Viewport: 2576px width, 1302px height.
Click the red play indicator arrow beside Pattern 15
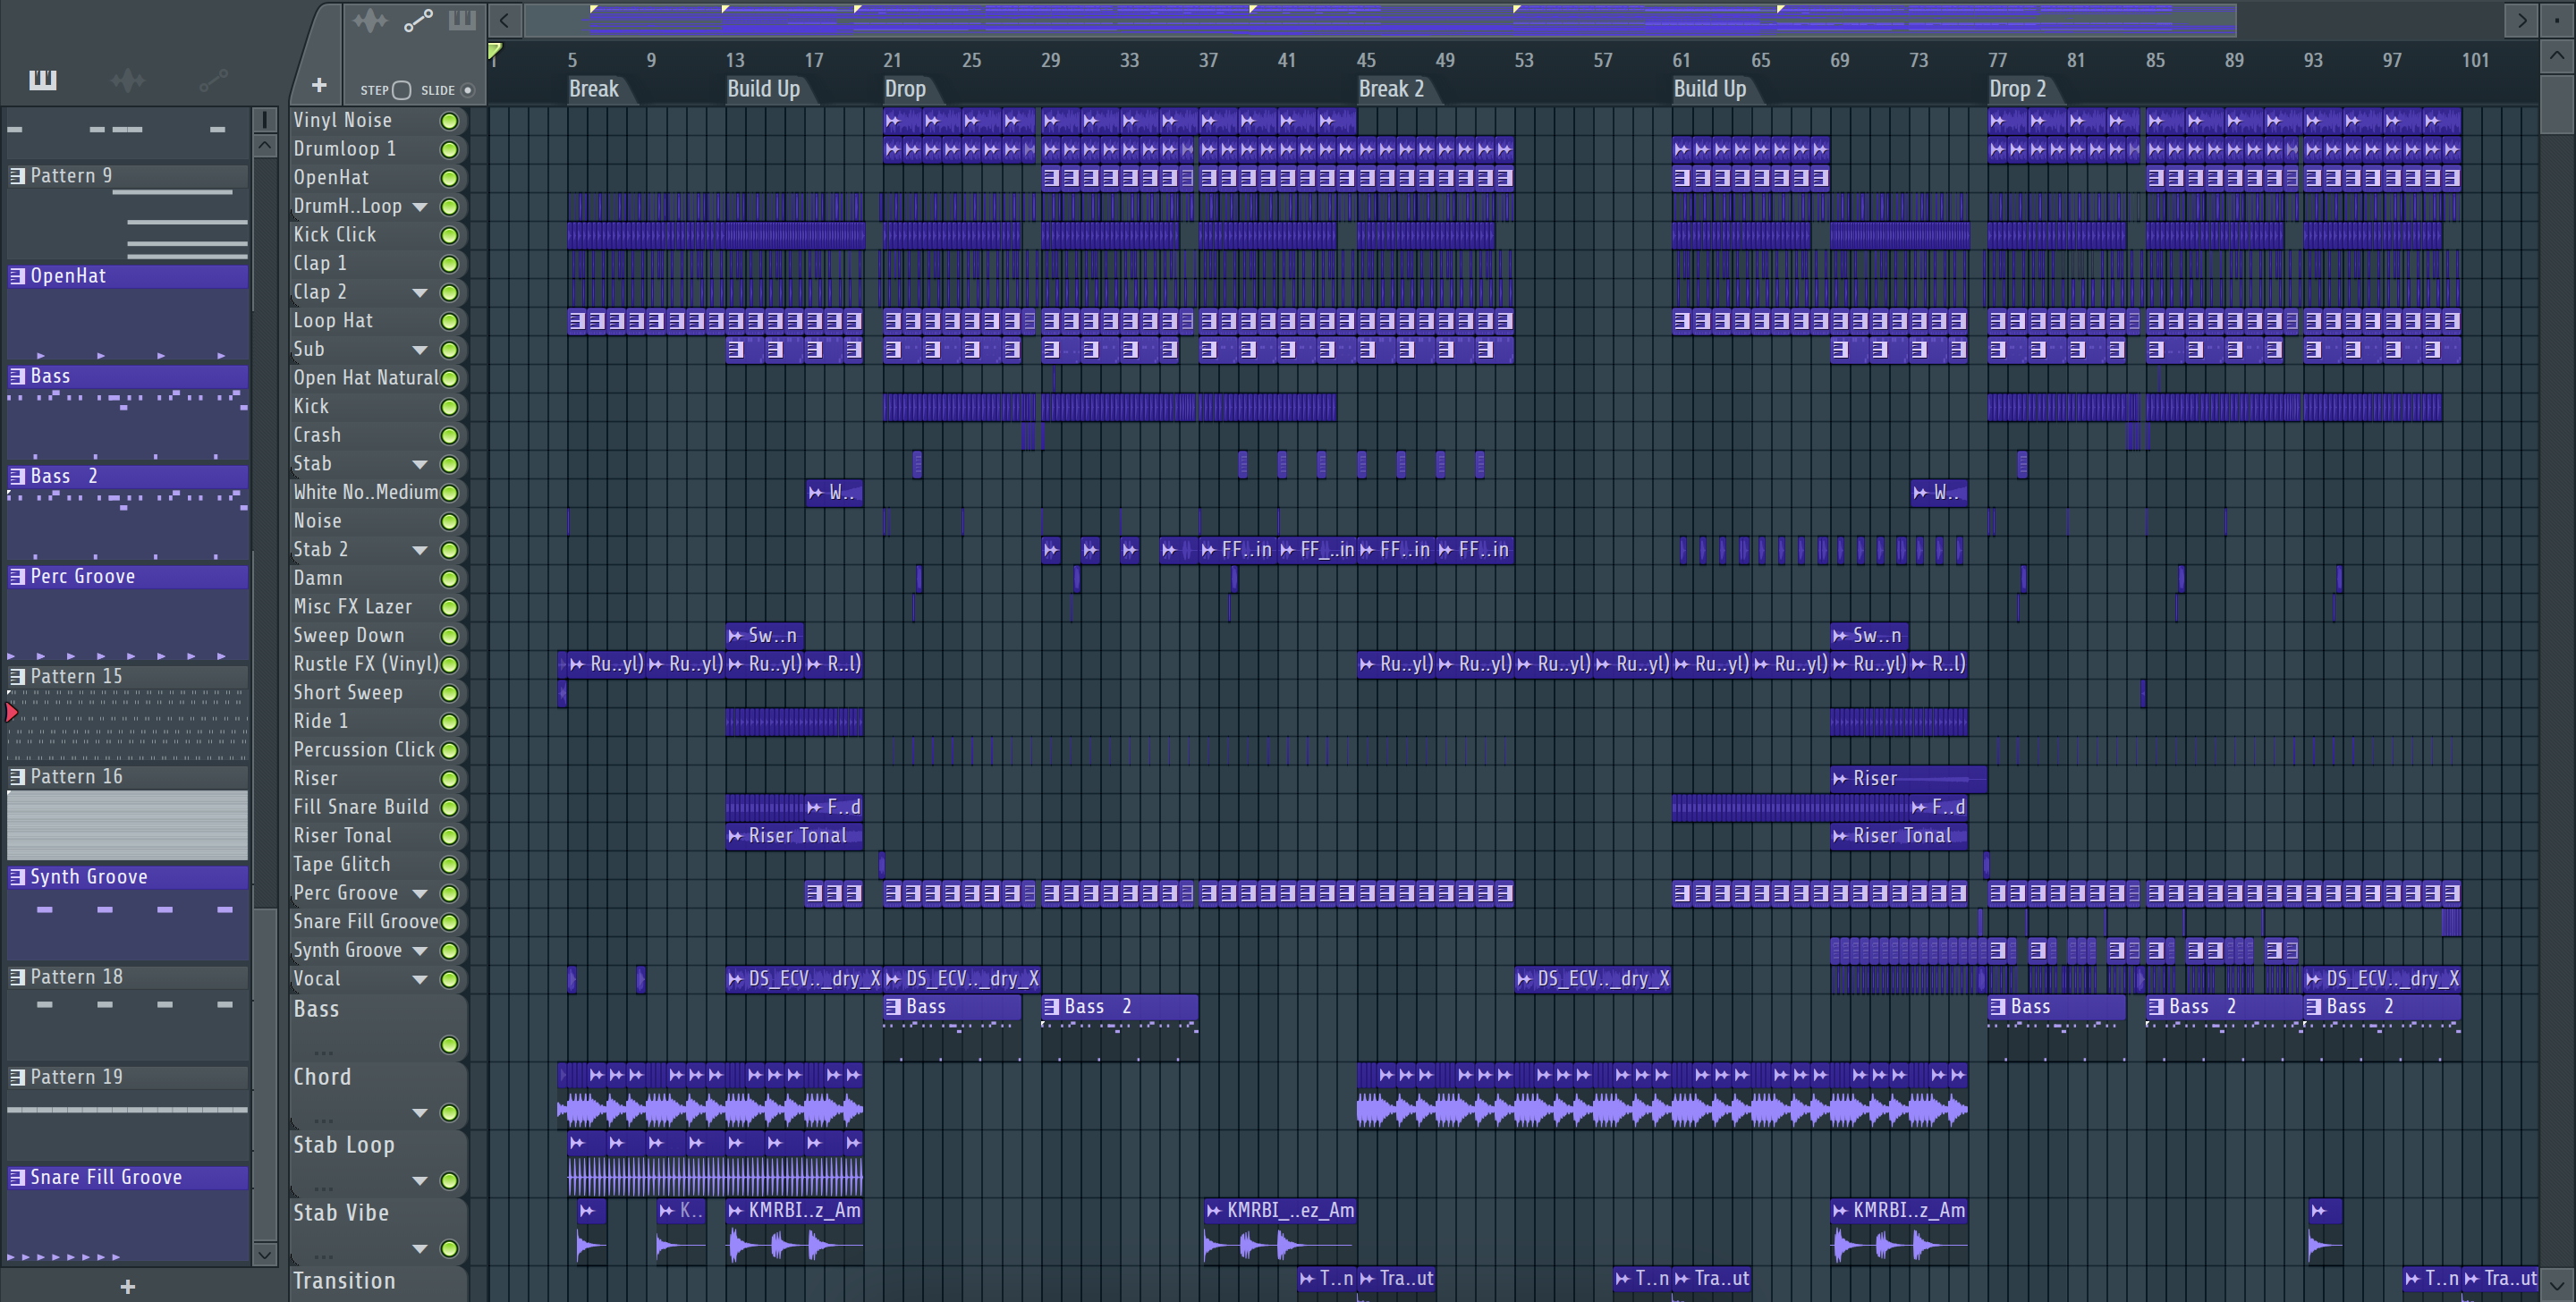[12, 712]
